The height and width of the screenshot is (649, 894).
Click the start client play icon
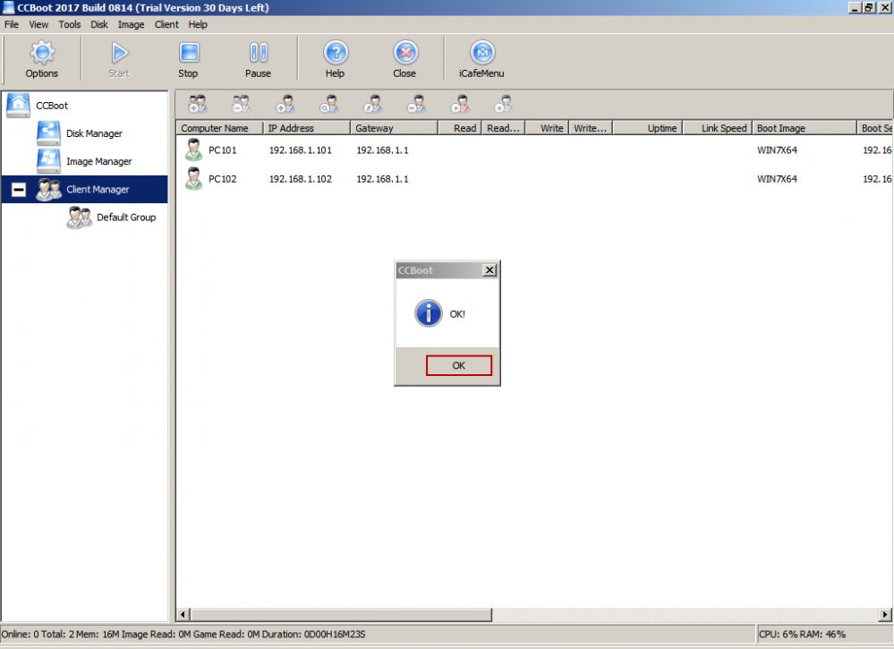tap(460, 105)
